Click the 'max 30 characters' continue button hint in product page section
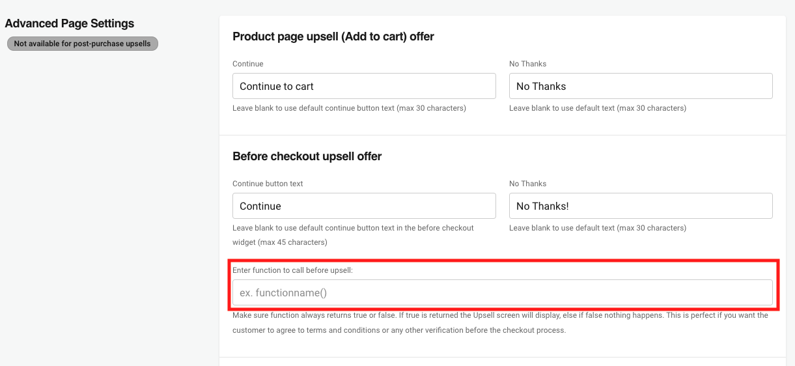 [349, 108]
